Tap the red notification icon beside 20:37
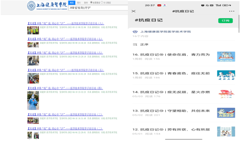 [x=159, y=5]
